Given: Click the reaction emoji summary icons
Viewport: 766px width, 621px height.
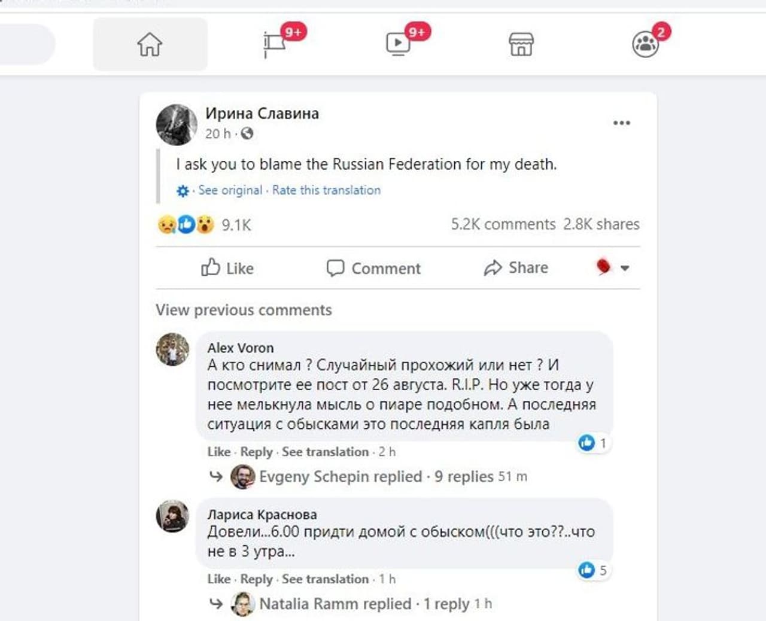Looking at the screenshot, I should click(186, 224).
